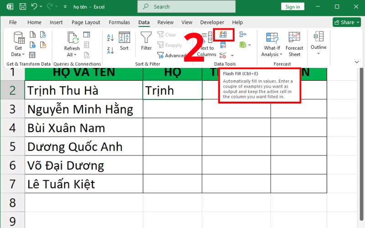Select cell containing Lê Tuấn Kiệt
The height and width of the screenshot is (228, 365).
84,184
